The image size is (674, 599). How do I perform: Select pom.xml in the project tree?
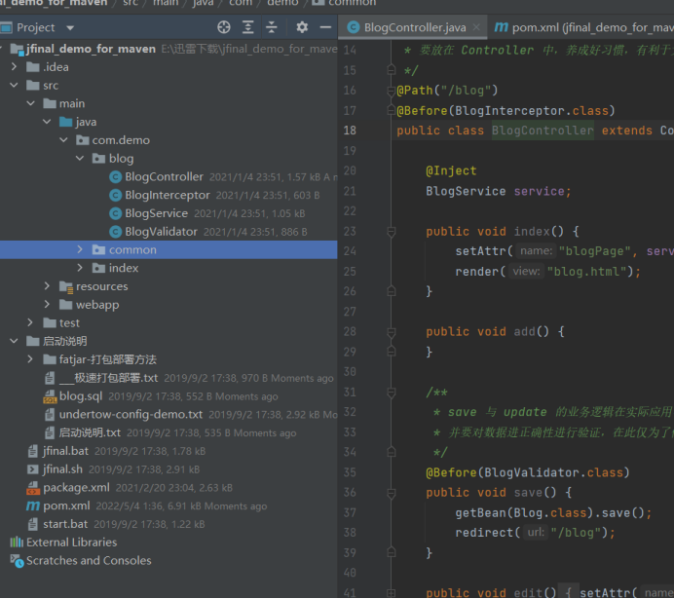(65, 506)
